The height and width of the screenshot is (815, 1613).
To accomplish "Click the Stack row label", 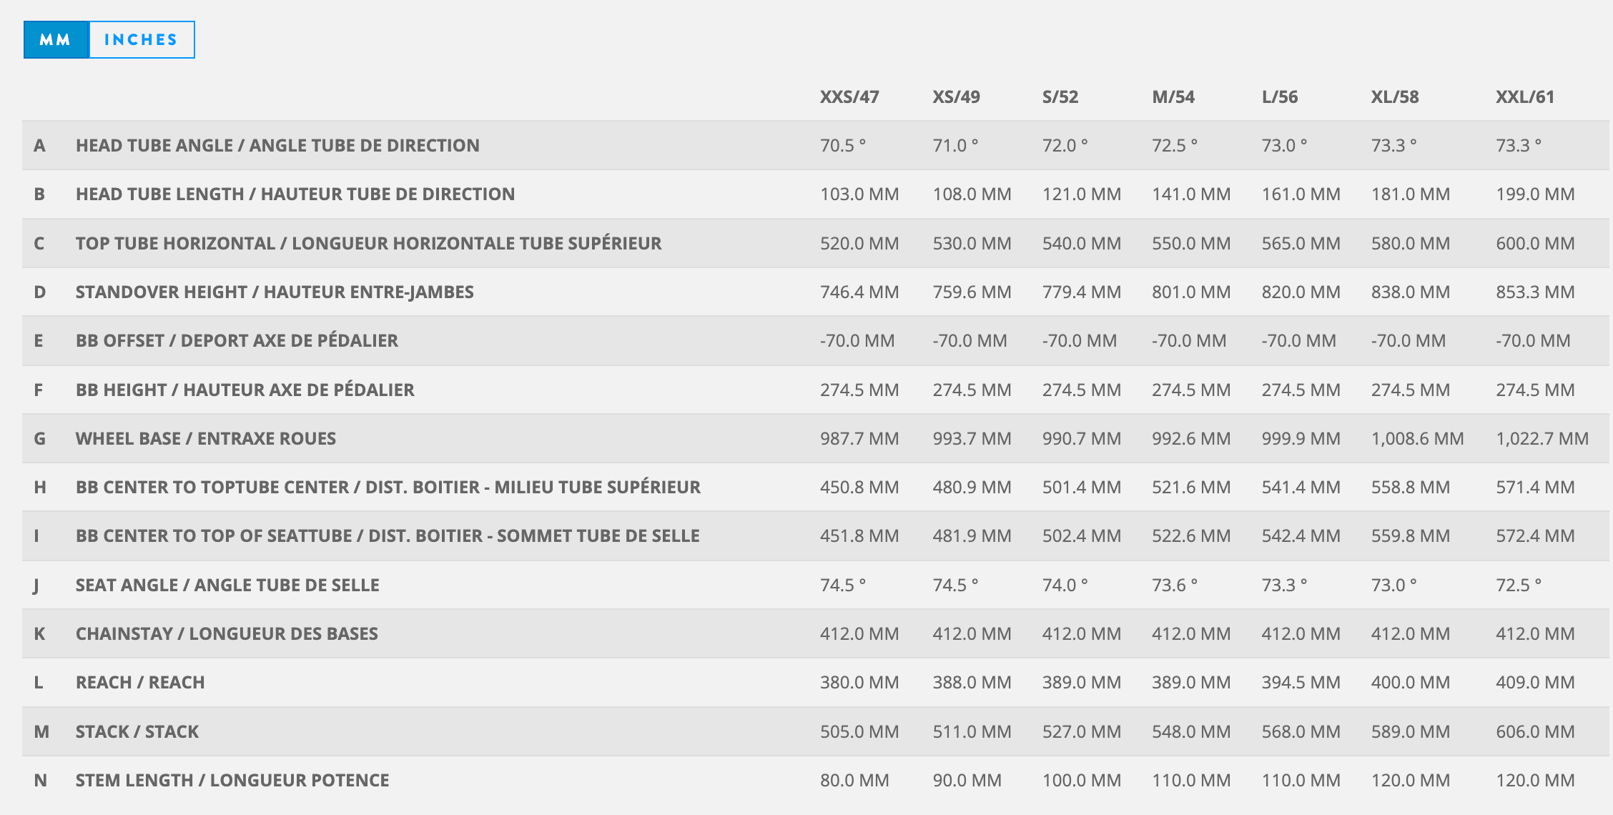I will (137, 732).
